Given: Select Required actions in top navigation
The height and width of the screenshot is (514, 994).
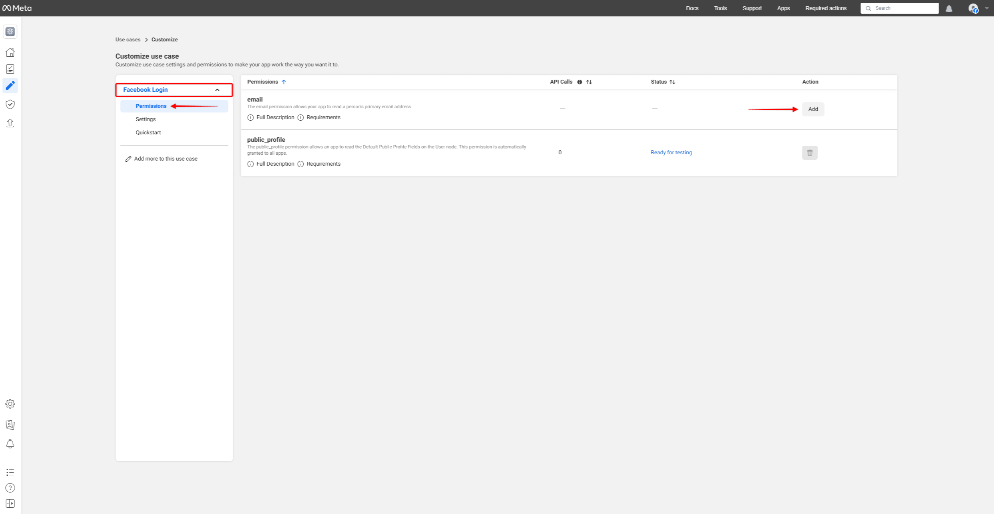Looking at the screenshot, I should pos(826,8).
